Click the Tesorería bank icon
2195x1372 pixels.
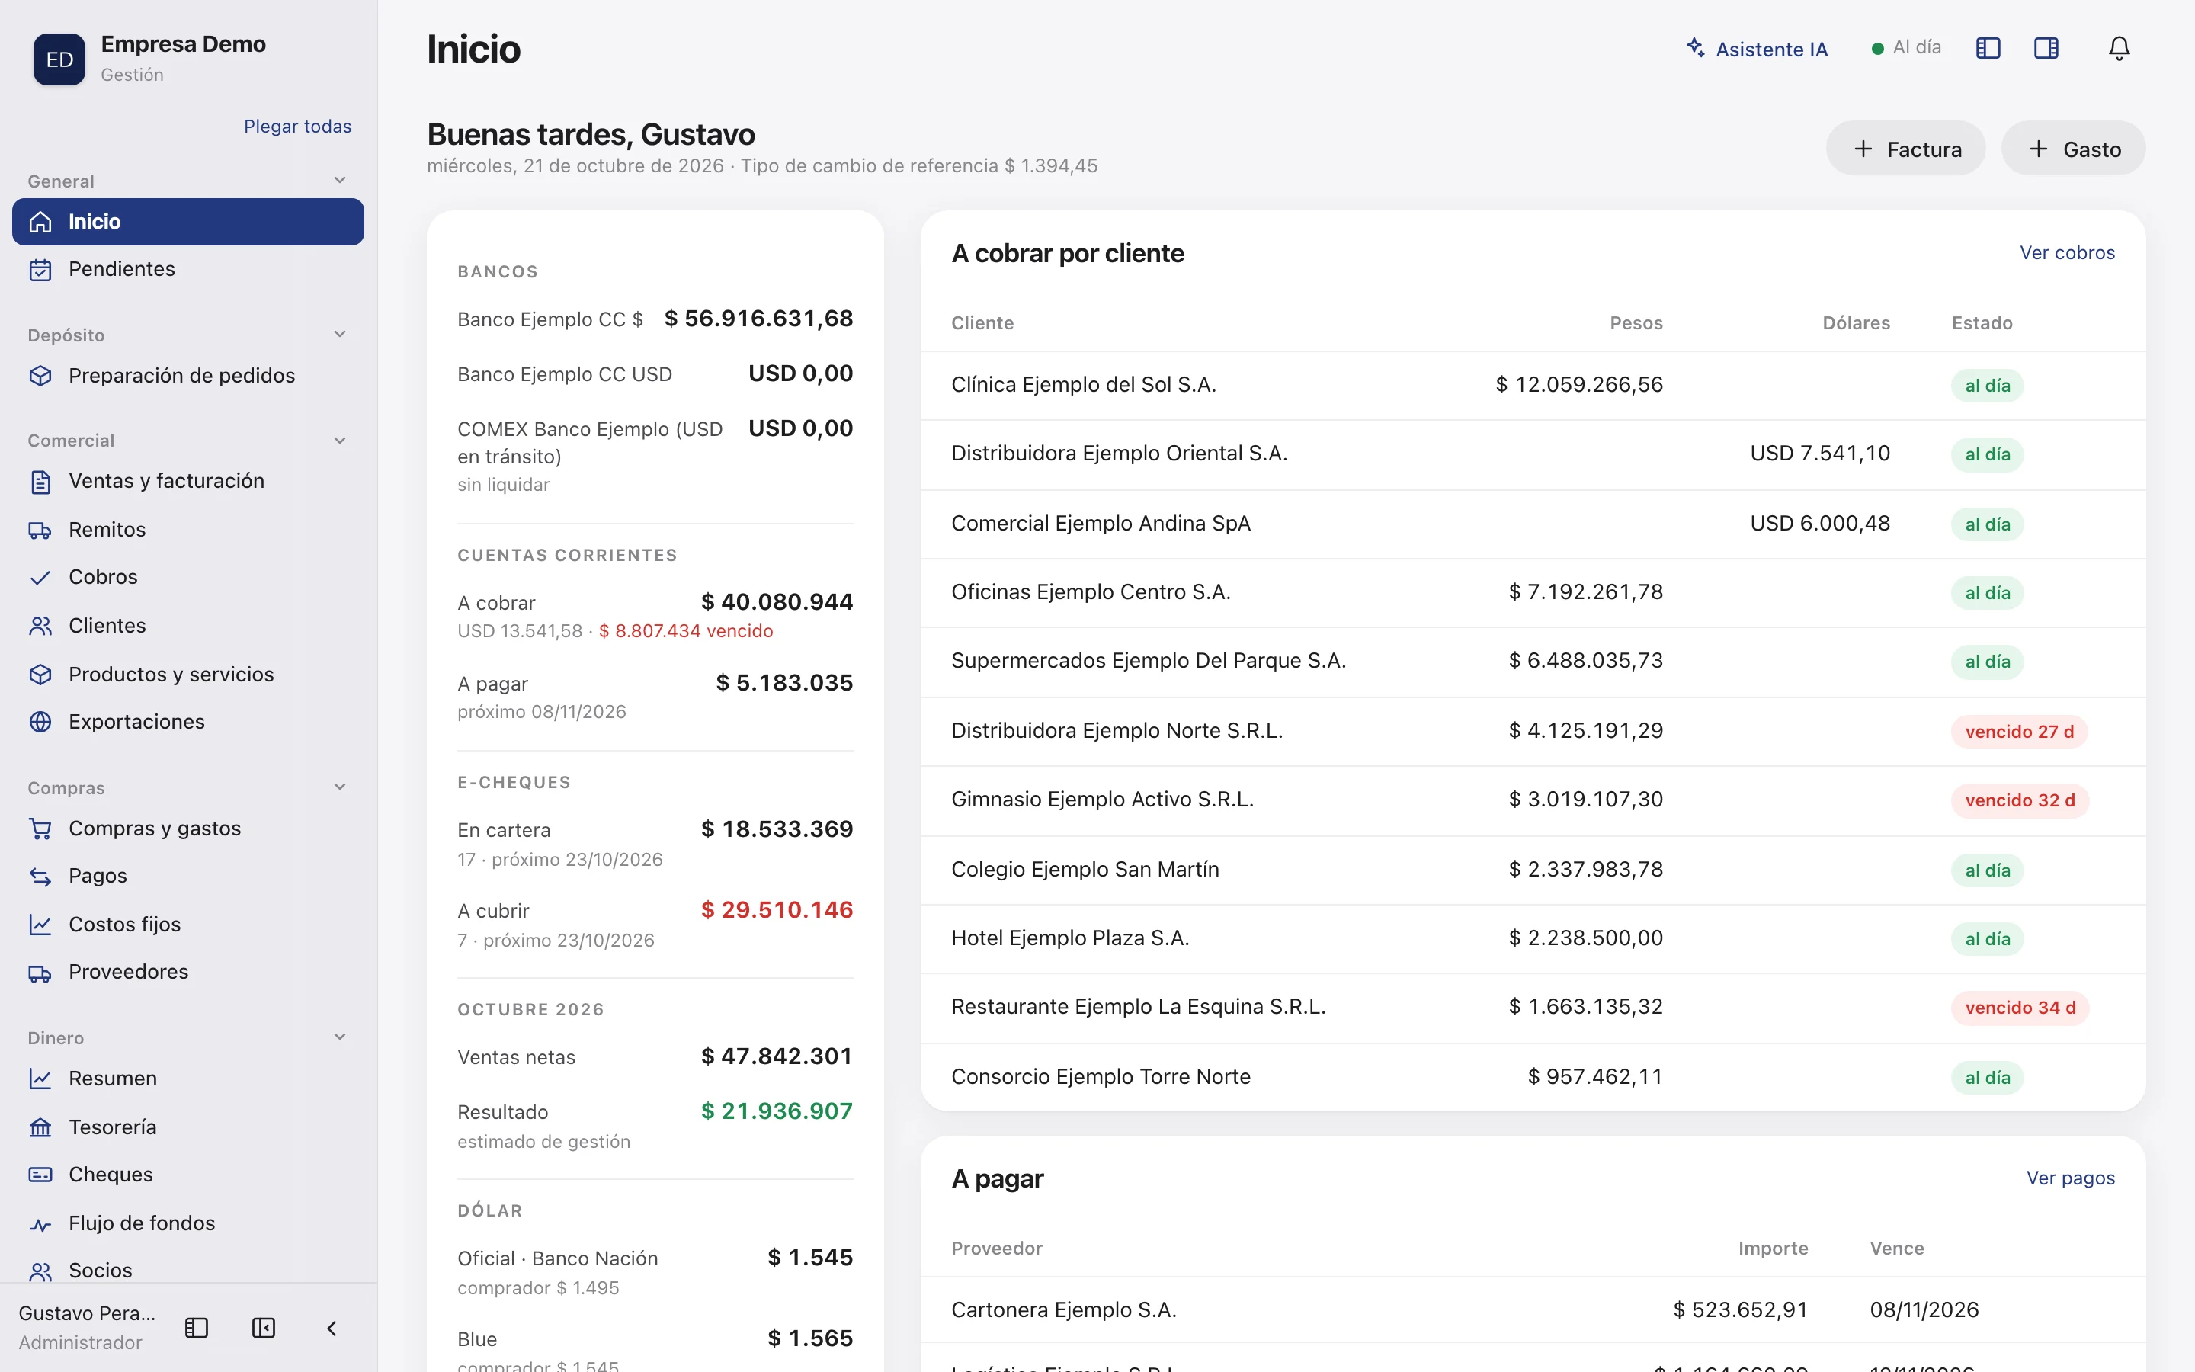tap(40, 1127)
